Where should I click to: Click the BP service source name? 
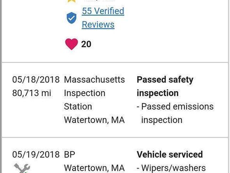[69, 155]
